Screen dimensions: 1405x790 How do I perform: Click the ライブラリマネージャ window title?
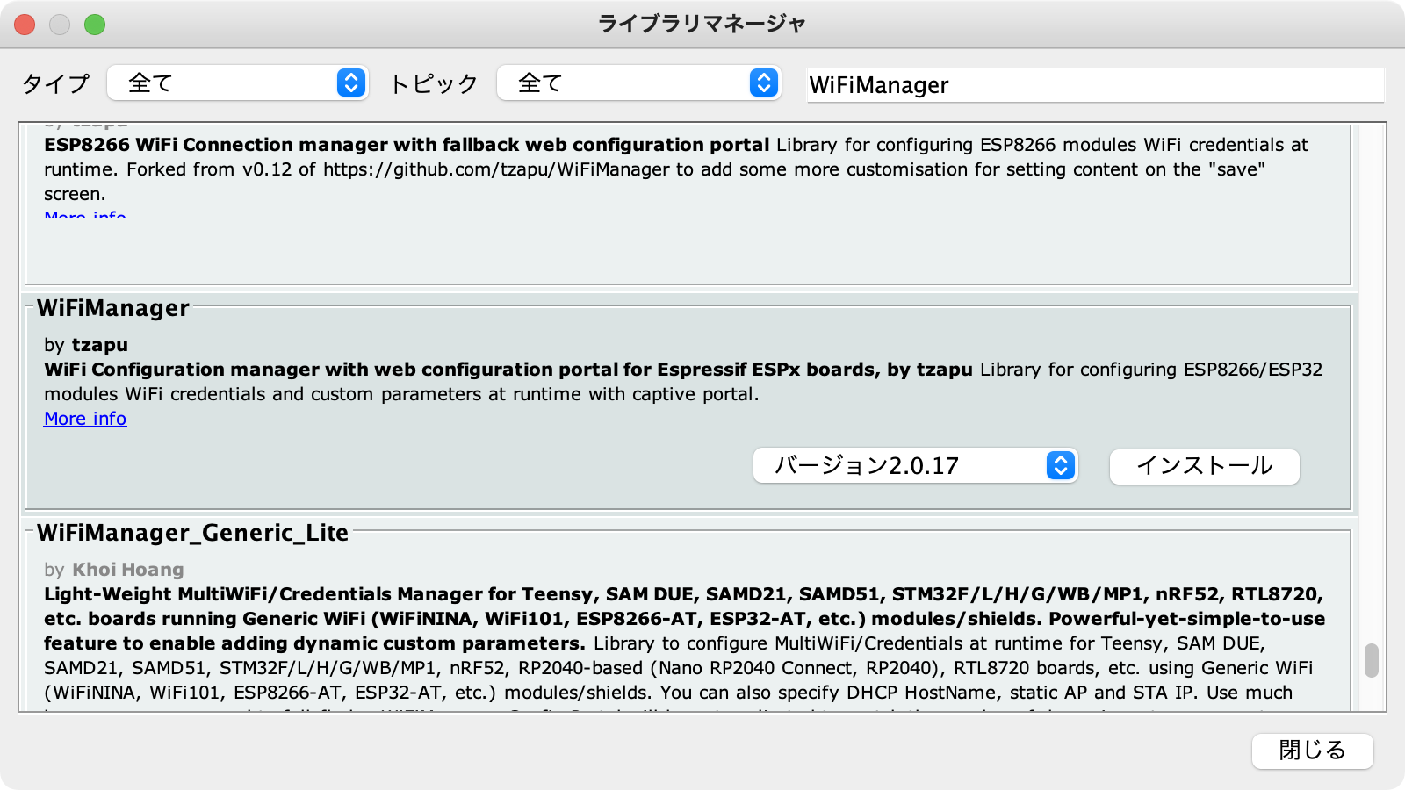(x=702, y=24)
